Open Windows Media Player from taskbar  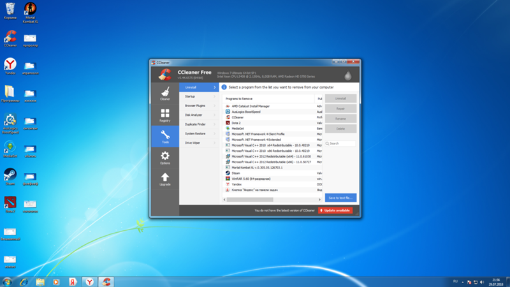click(x=56, y=282)
